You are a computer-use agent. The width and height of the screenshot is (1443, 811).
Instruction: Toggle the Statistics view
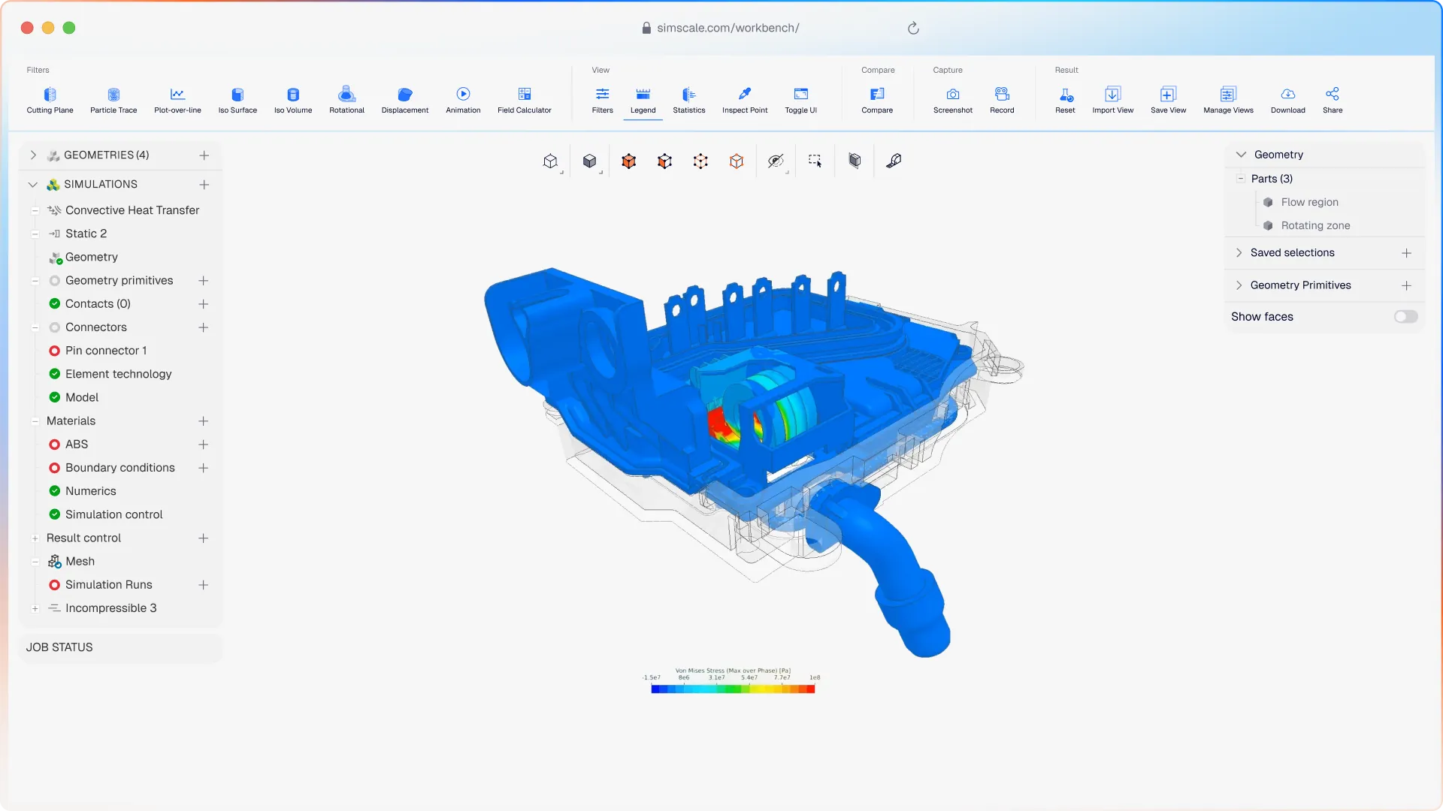pyautogui.click(x=689, y=100)
